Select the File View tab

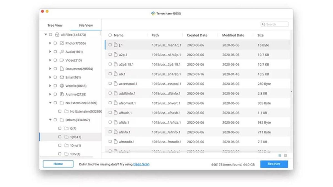86,25
